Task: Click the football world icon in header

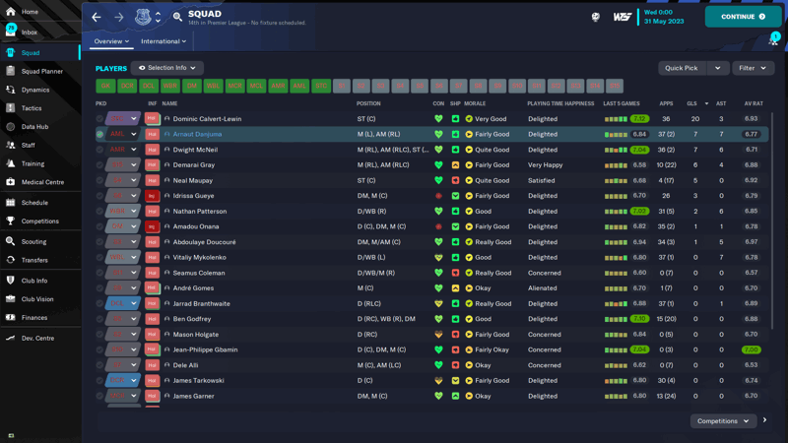Action: pyautogui.click(x=596, y=17)
